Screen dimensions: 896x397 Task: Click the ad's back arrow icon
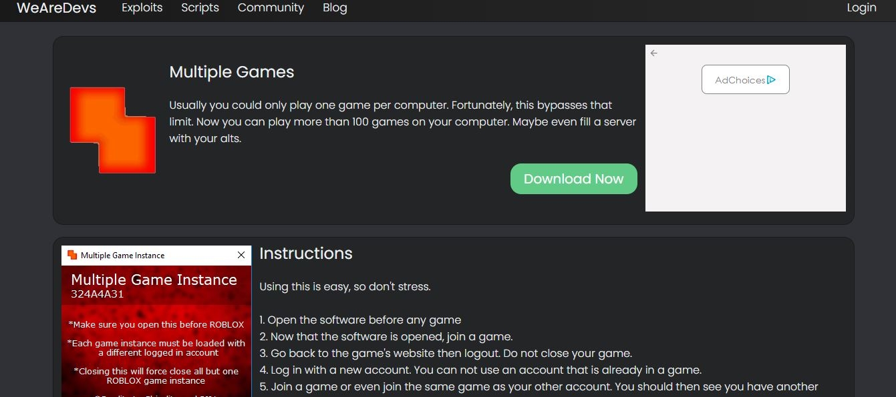pyautogui.click(x=654, y=53)
